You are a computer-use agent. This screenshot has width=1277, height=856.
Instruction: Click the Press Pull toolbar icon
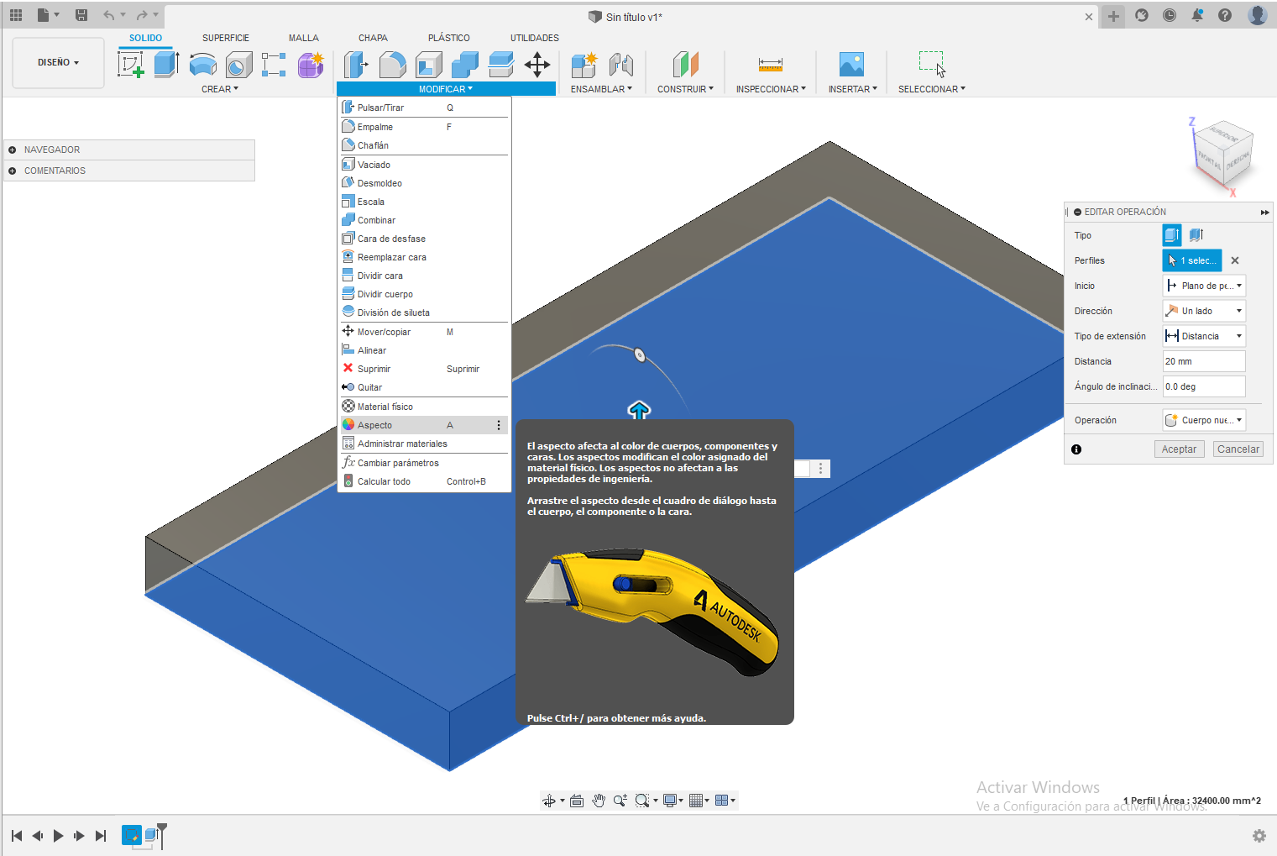tap(356, 65)
